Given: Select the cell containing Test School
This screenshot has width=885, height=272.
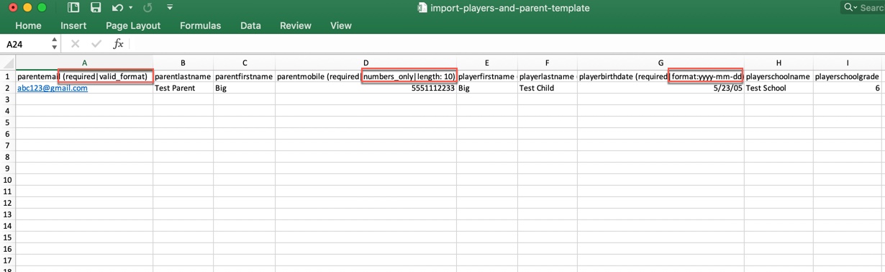Looking at the screenshot, I should (778, 88).
